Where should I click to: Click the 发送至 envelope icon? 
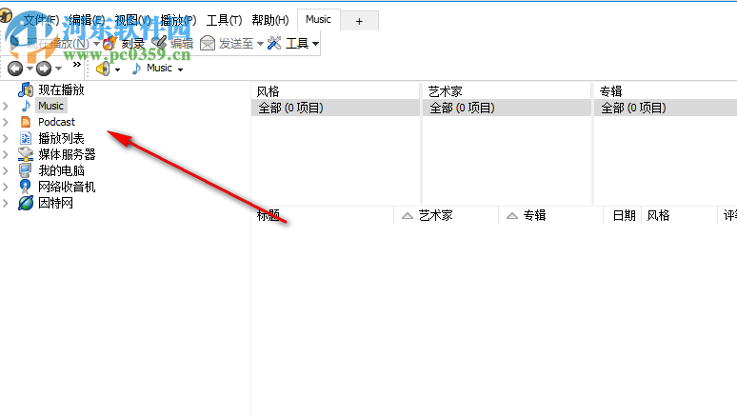point(208,43)
